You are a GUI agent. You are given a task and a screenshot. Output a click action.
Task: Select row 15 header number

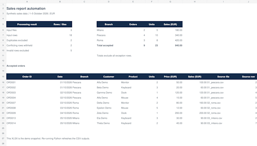pos(3,77)
